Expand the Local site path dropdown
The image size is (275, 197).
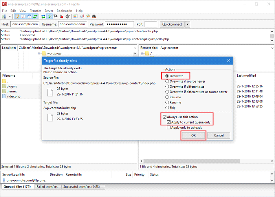pyautogui.click(x=134, y=48)
